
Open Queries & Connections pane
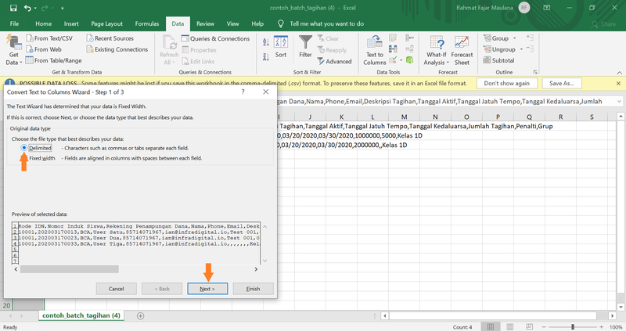click(x=216, y=38)
